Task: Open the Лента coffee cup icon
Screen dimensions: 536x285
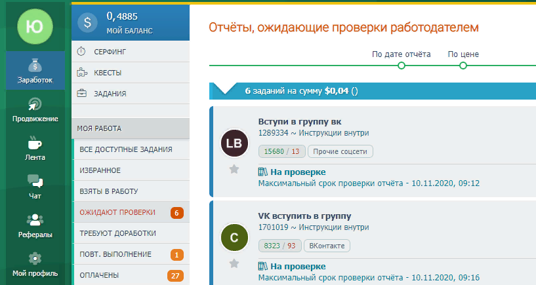Action: click(35, 143)
